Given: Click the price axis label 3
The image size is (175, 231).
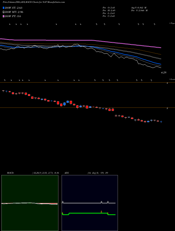Looking at the screenshot, I should pyautogui.click(x=167, y=108).
